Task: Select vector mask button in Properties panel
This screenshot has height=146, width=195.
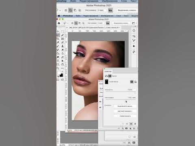Action: click(135, 82)
